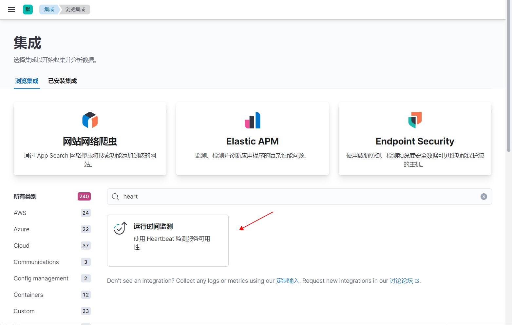Click the web crawler cube icon
Image resolution: width=512 pixels, height=325 pixels.
[90, 120]
